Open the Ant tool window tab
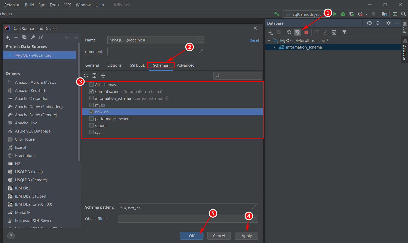 point(405,27)
